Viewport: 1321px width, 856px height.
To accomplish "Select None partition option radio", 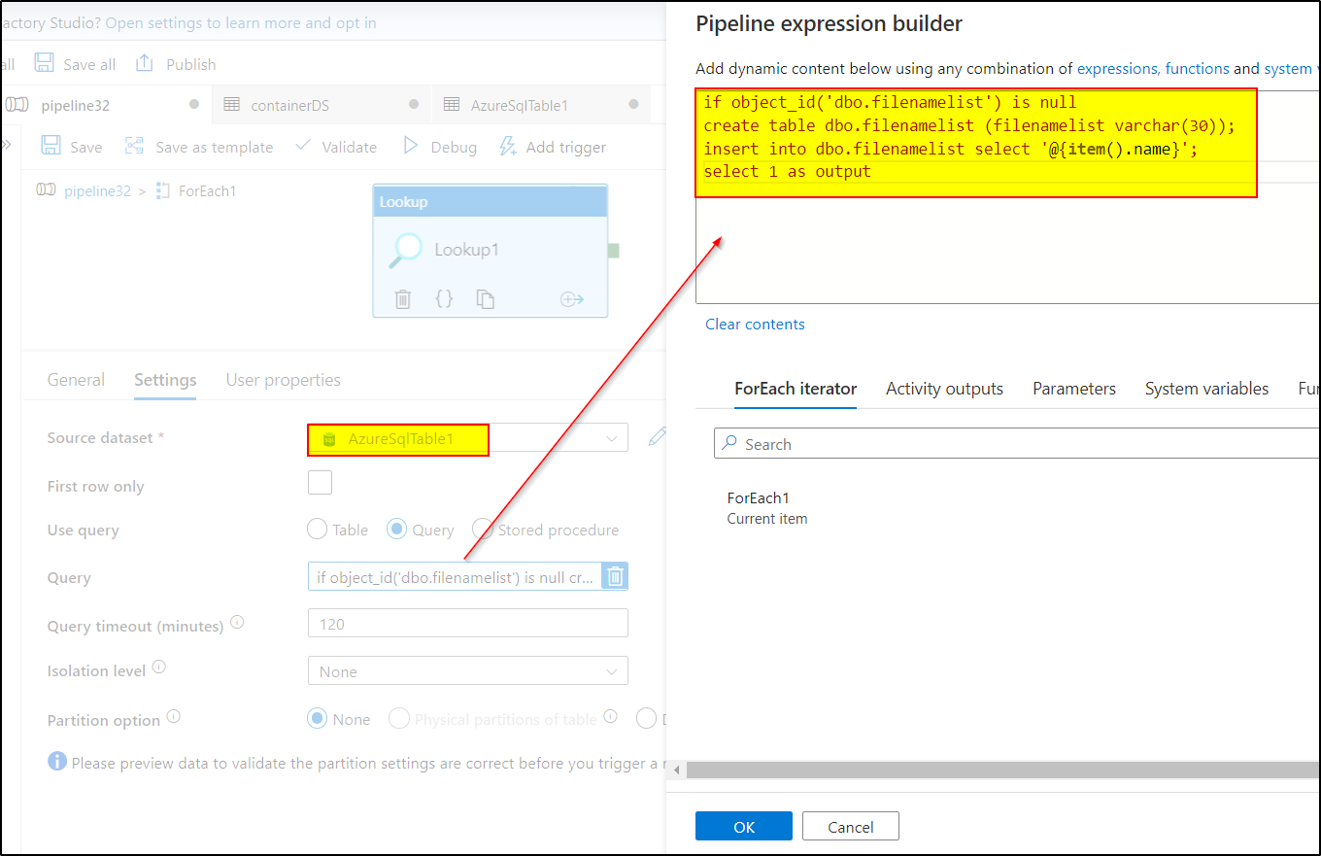I will 317,719.
